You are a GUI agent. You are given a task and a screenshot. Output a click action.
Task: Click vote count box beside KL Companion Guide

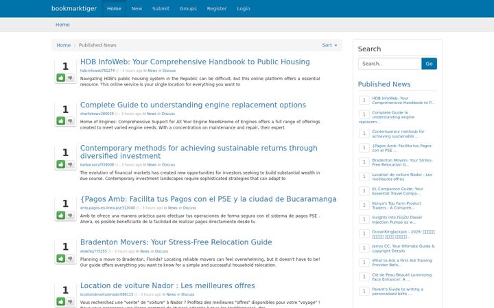364,191
